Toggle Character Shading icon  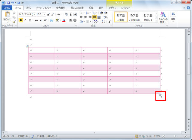click(x=70, y=20)
